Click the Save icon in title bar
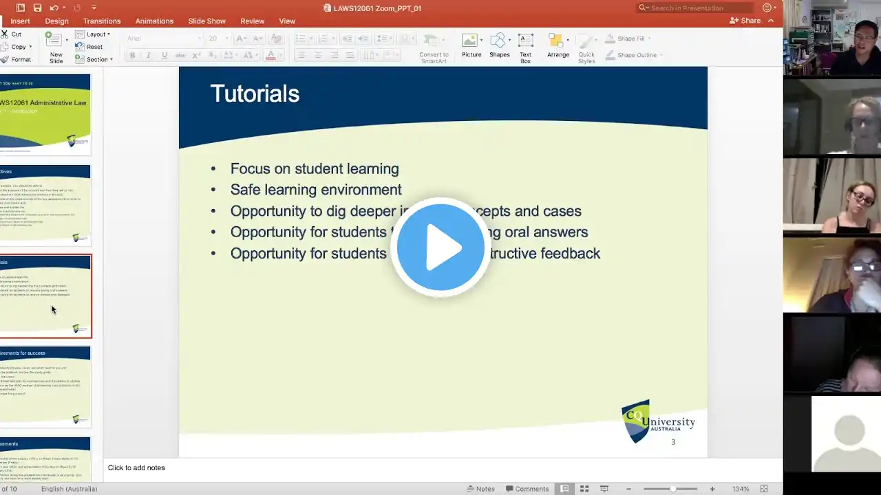Screen dimensions: 881x495 (37, 8)
